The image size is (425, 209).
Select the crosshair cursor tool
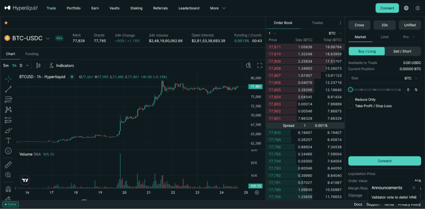click(8, 79)
